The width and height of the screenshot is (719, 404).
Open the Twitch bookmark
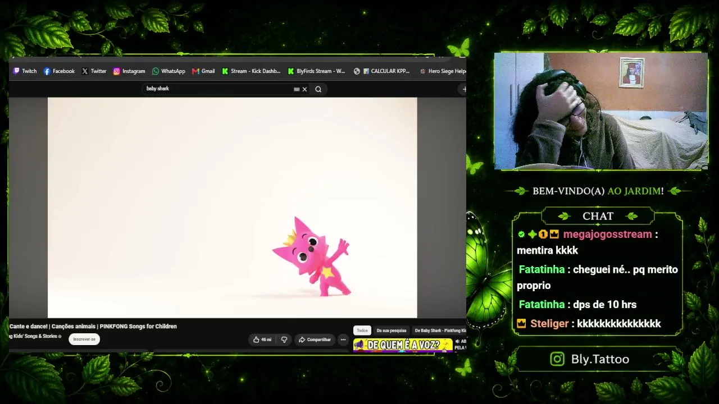[x=25, y=71]
